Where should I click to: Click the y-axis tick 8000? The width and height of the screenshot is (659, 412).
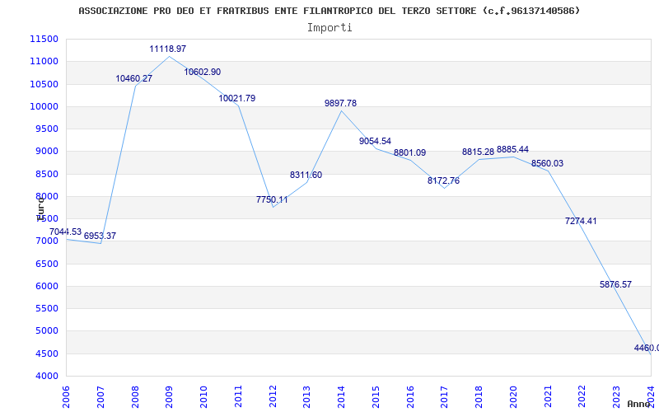point(46,196)
